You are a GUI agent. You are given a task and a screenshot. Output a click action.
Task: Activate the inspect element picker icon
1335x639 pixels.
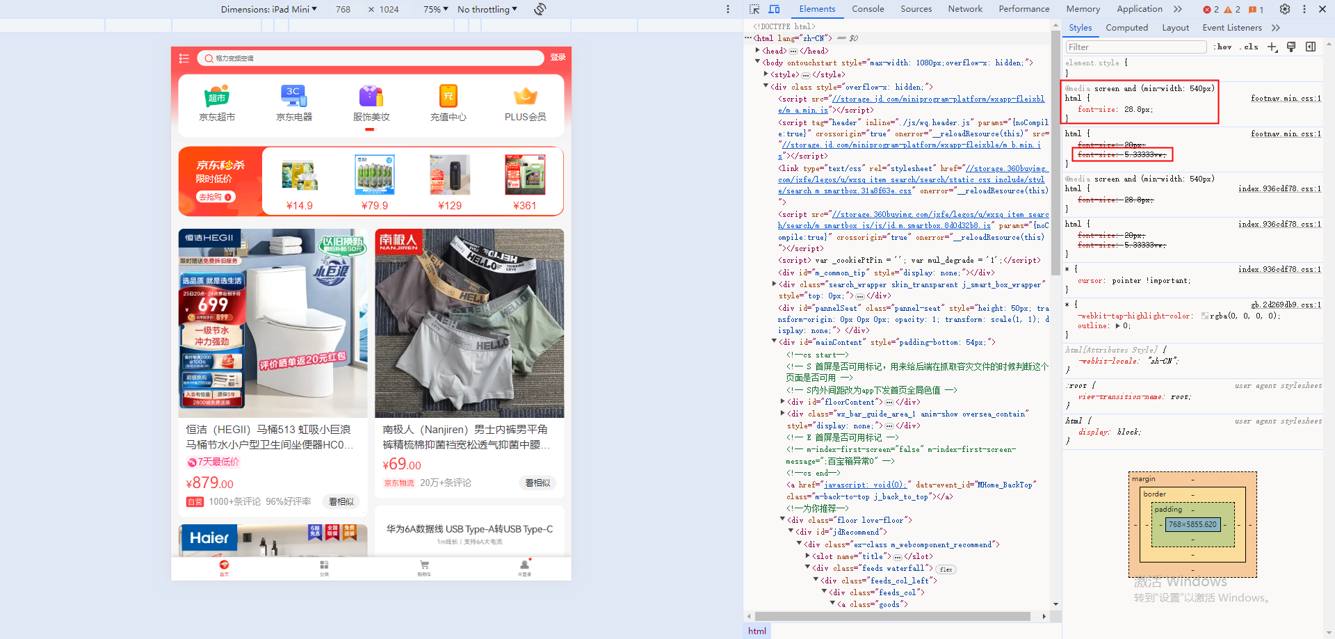tap(754, 9)
